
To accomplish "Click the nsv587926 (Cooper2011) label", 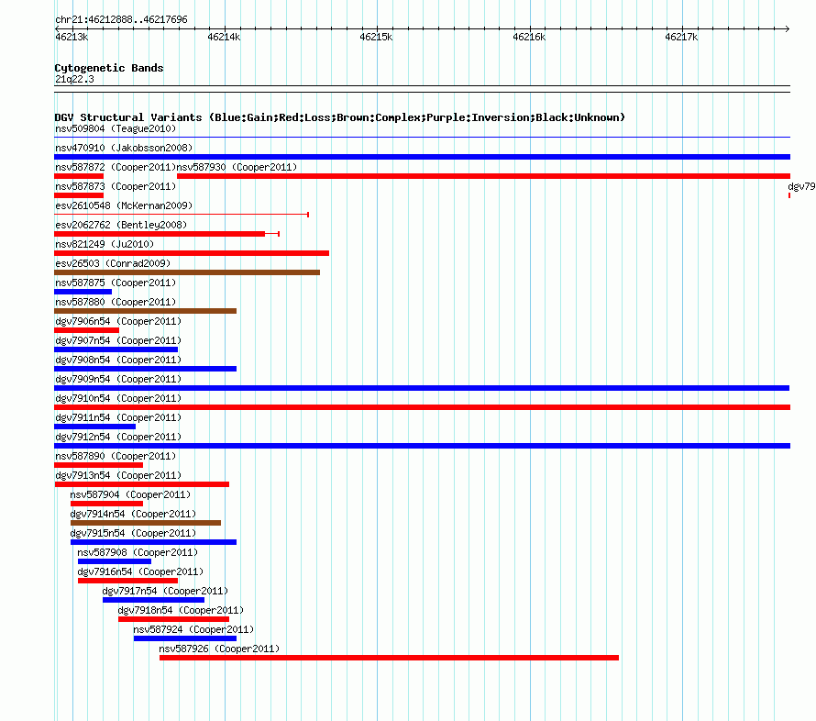I will 219,649.
